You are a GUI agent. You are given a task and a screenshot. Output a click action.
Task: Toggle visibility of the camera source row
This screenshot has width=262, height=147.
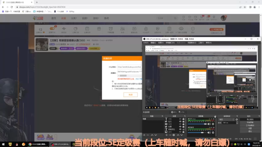point(180,124)
